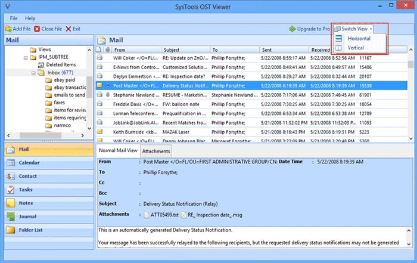
Task: Click Upgrade to Pro link
Action: (x=313, y=29)
